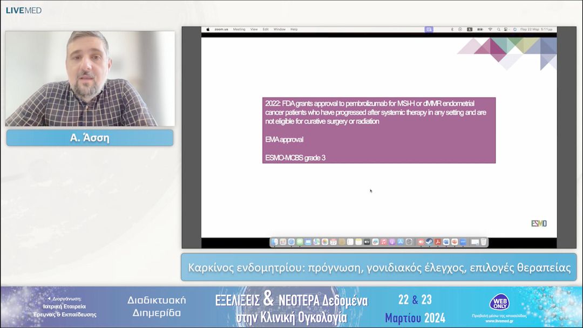Open Control Center in the menu bar

506,29
